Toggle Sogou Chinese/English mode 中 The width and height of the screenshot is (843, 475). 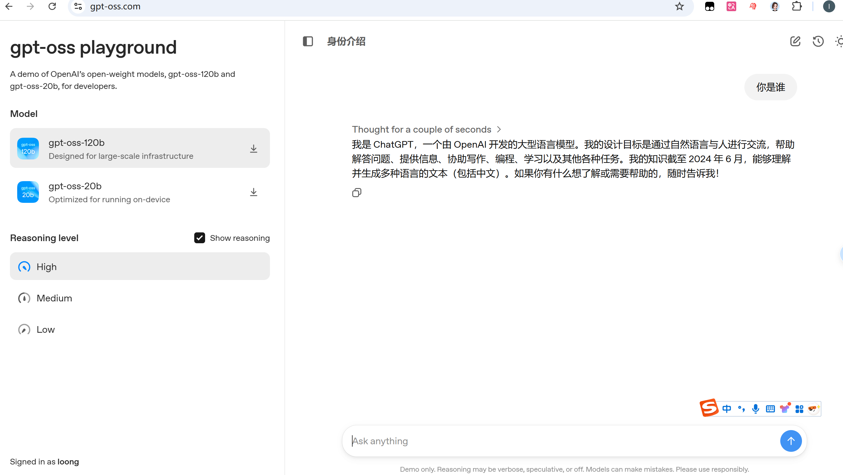[727, 409]
